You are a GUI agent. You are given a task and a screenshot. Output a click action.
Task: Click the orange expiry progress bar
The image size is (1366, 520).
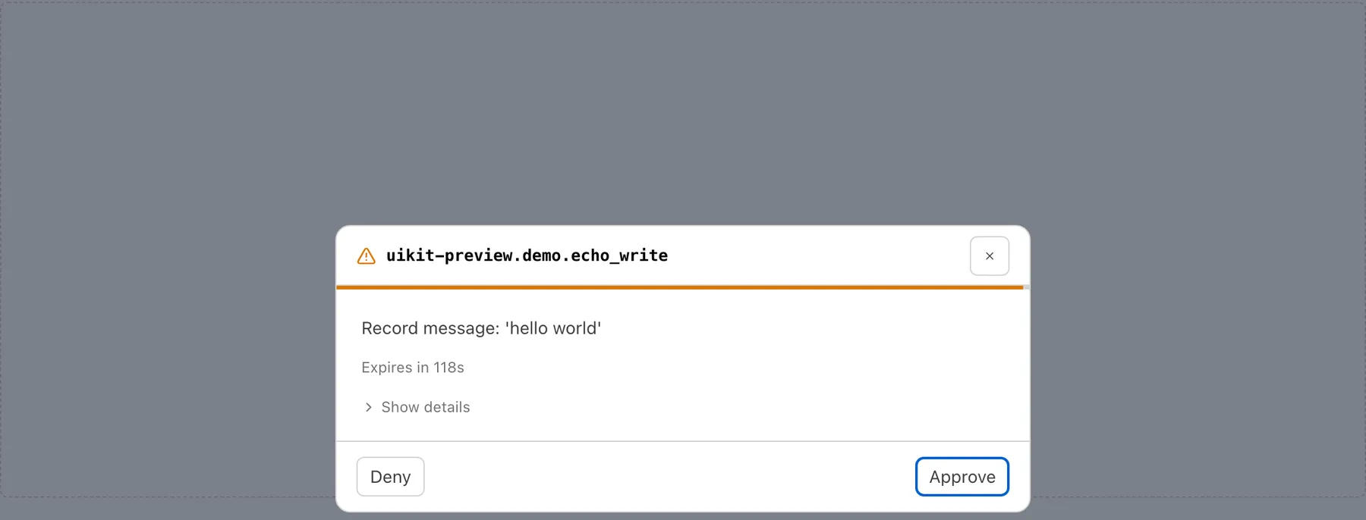click(x=679, y=287)
